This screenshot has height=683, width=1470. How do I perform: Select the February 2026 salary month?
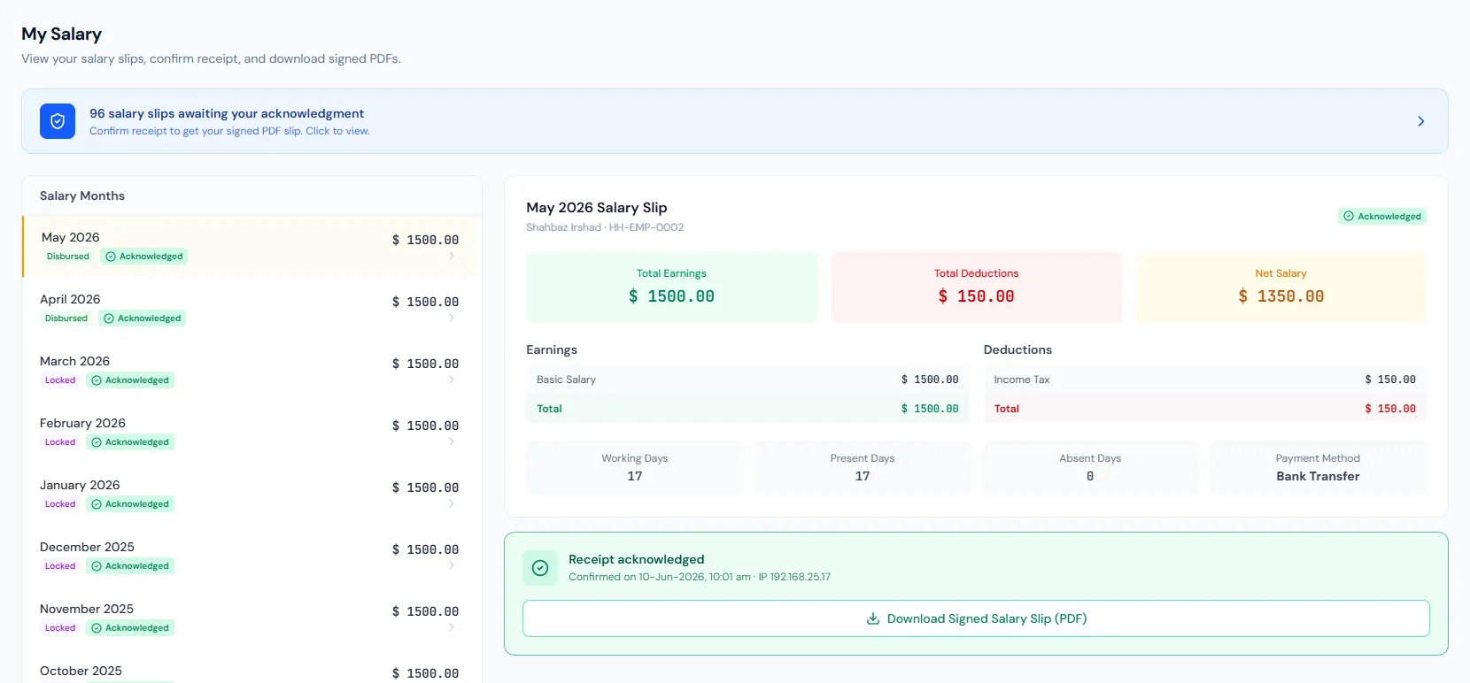[x=251, y=433]
